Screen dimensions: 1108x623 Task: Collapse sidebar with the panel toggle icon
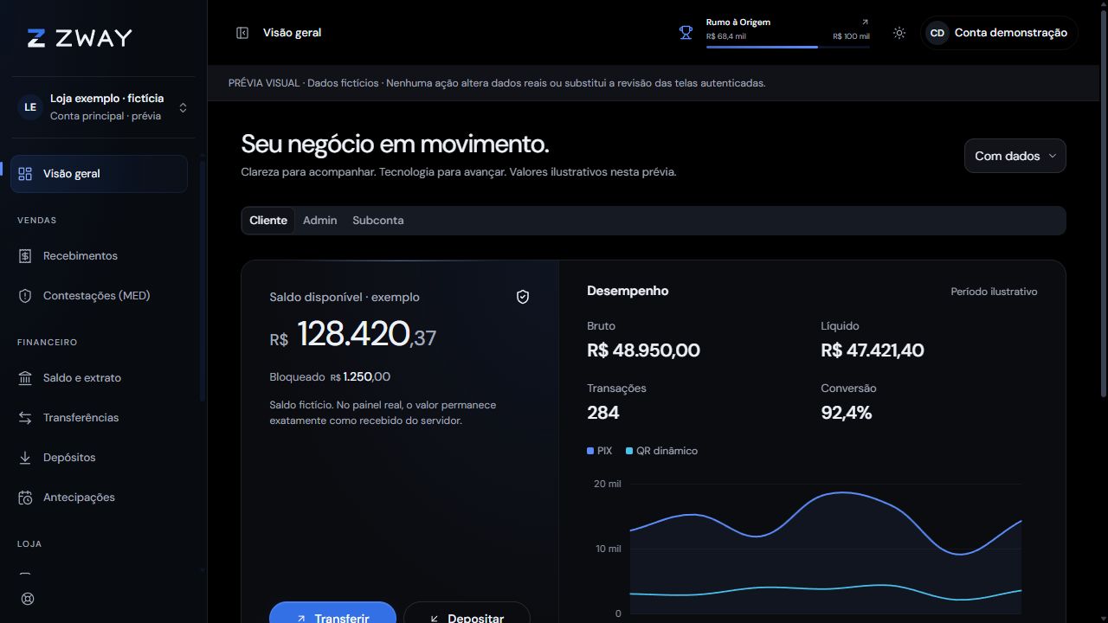[242, 33]
